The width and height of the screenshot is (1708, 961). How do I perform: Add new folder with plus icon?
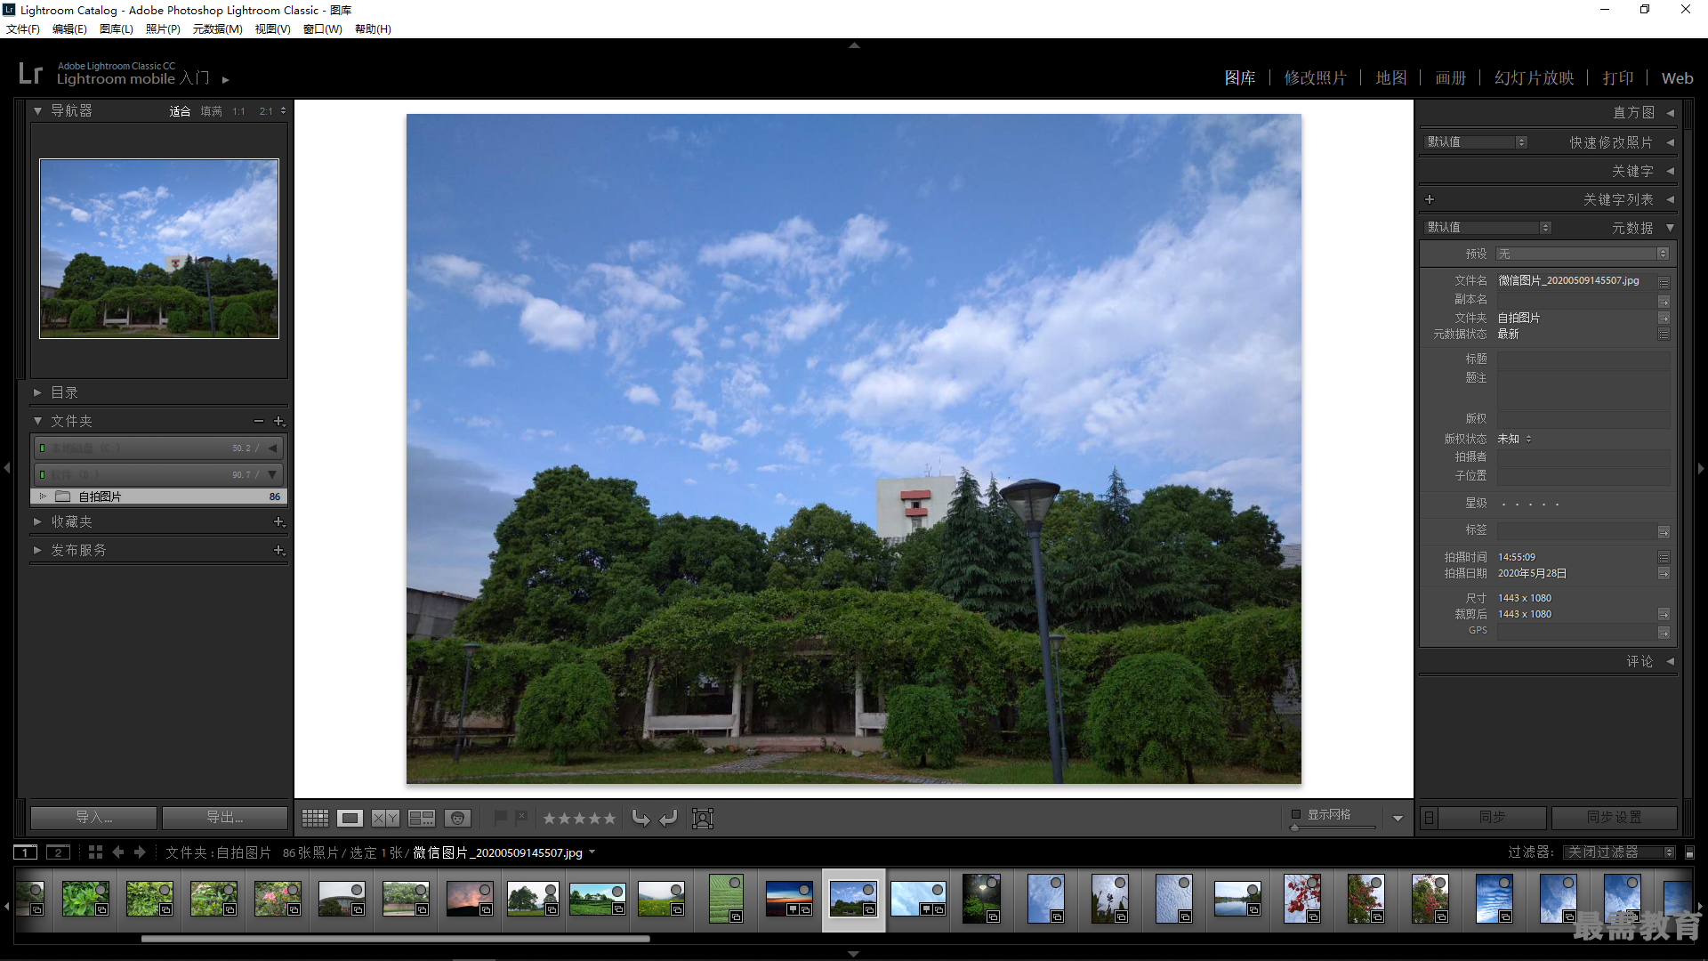coord(278,421)
